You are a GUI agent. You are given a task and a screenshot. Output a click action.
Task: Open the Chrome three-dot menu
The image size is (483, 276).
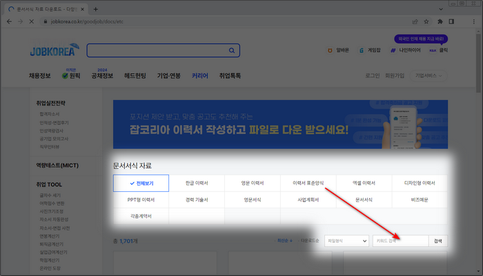(x=474, y=21)
